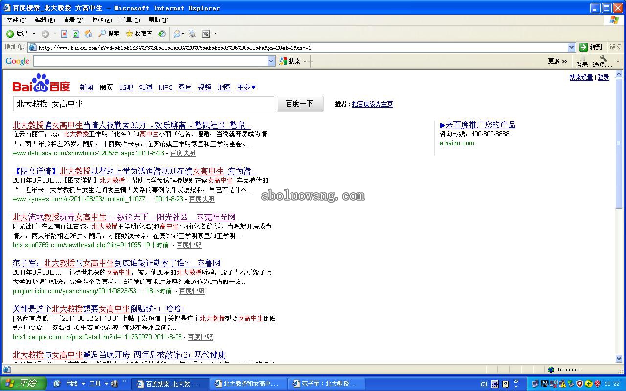
Task: Click language bar help question icon
Action: click(506, 384)
